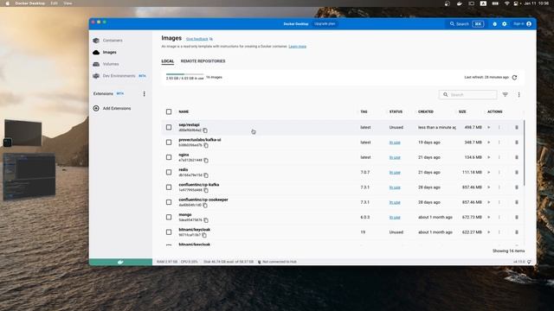This screenshot has width=554, height=311.
Task: Click In use link for nginx
Action: 395,157
